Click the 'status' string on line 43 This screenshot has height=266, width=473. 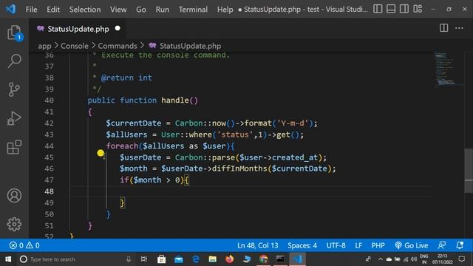click(235, 134)
